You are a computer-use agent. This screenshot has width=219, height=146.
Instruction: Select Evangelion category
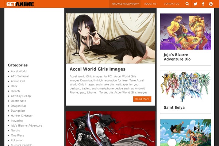pyautogui.click(x=18, y=111)
